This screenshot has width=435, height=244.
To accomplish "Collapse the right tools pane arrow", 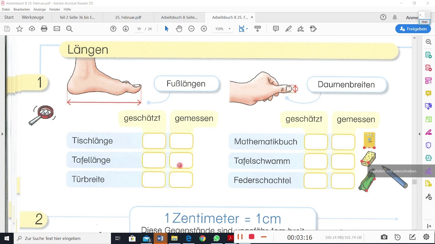I will pyautogui.click(x=419, y=134).
